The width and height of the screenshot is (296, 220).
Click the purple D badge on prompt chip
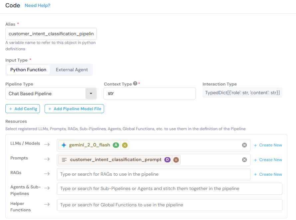pyautogui.click(x=167, y=160)
